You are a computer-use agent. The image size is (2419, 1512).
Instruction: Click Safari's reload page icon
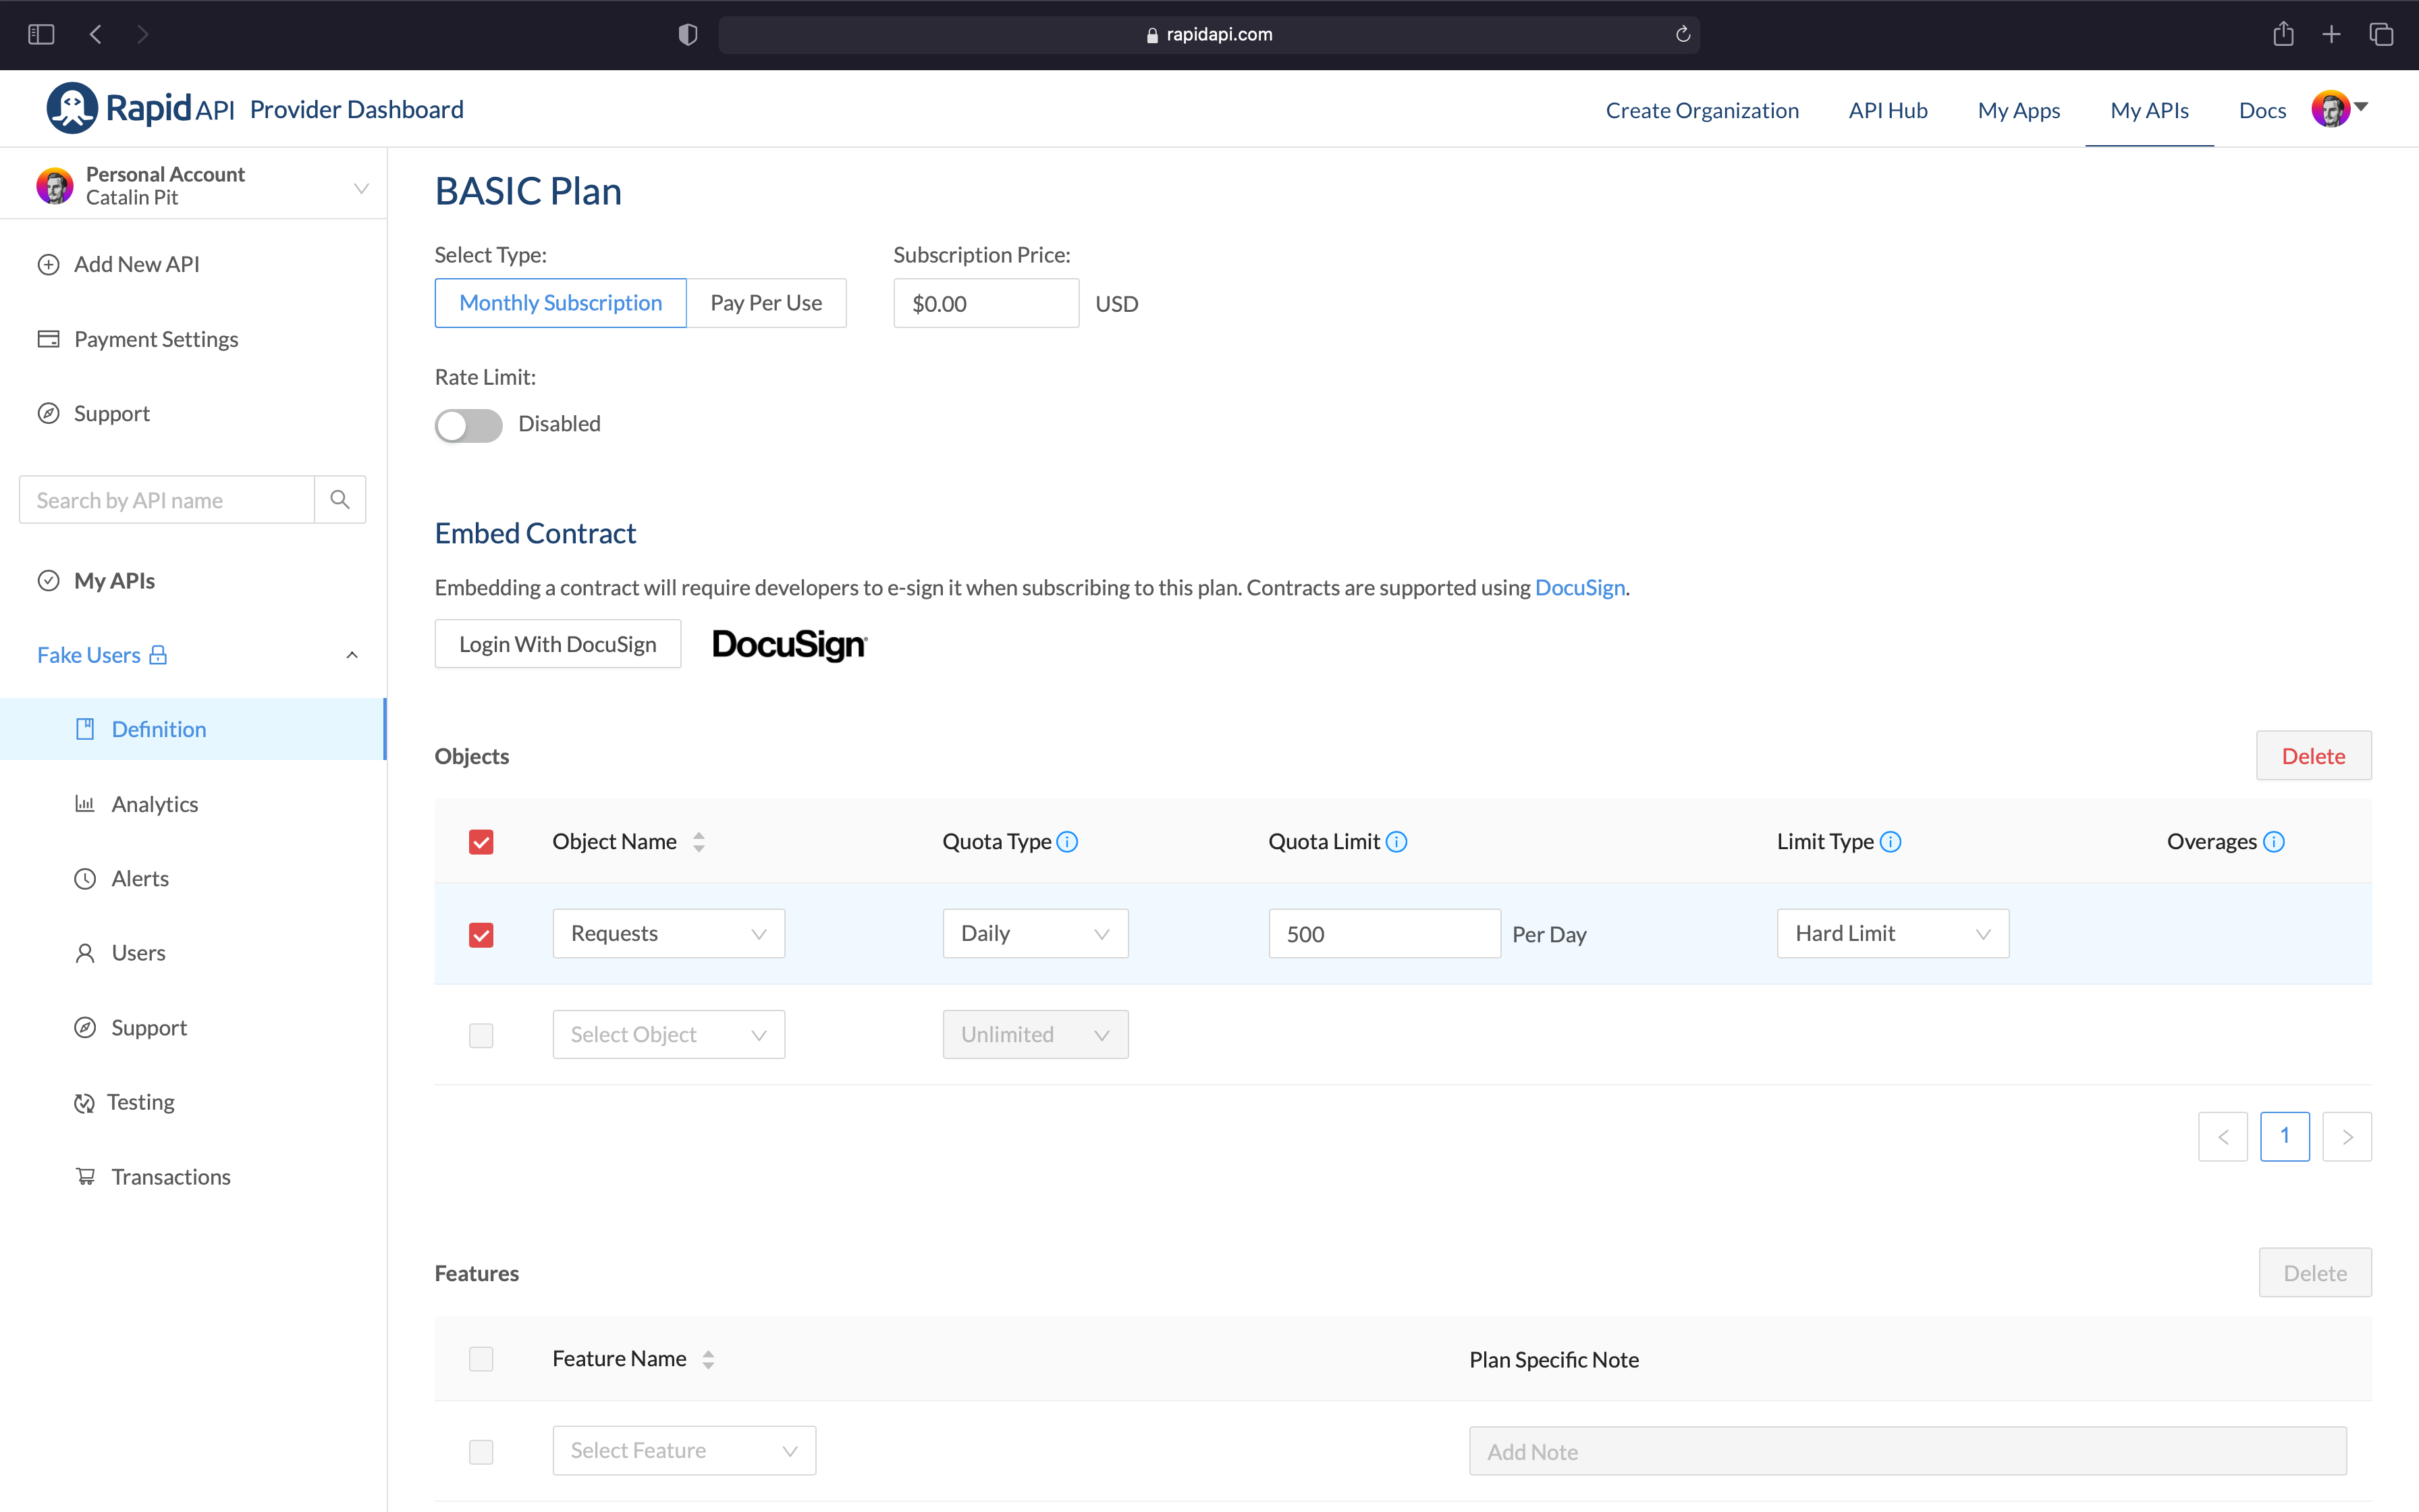coord(1683,34)
